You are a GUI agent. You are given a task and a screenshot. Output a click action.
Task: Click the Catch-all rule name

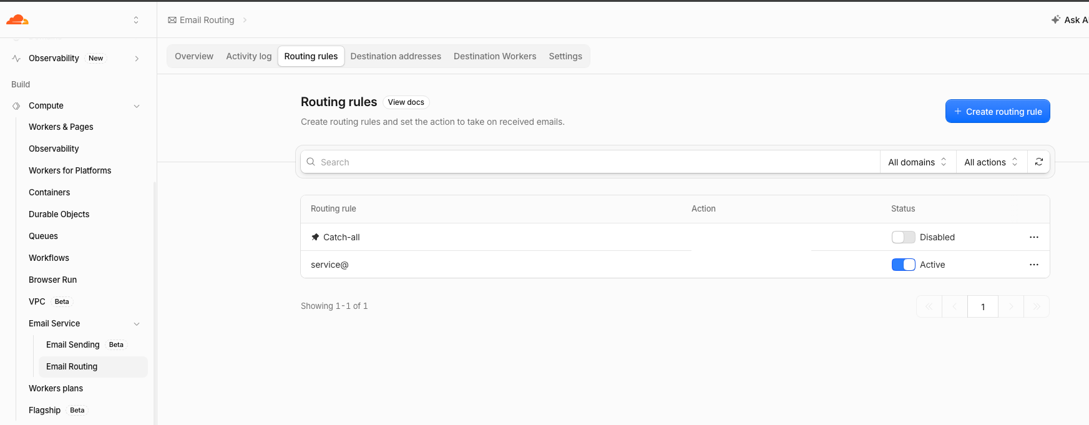click(x=341, y=237)
